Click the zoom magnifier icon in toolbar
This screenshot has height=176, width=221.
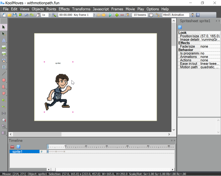tap(54, 15)
